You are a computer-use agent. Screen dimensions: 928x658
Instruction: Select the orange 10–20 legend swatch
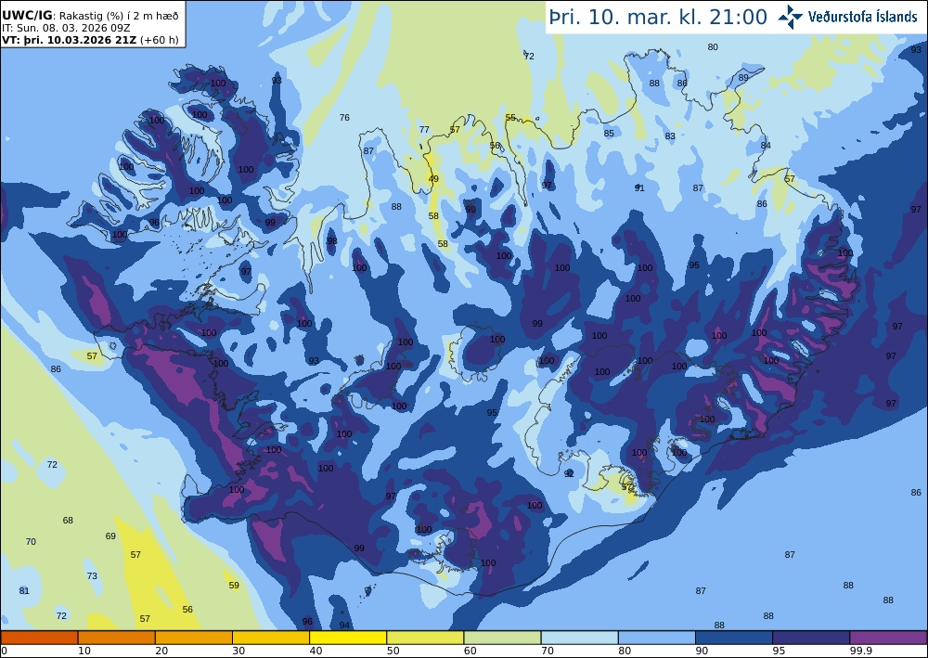click(x=117, y=638)
